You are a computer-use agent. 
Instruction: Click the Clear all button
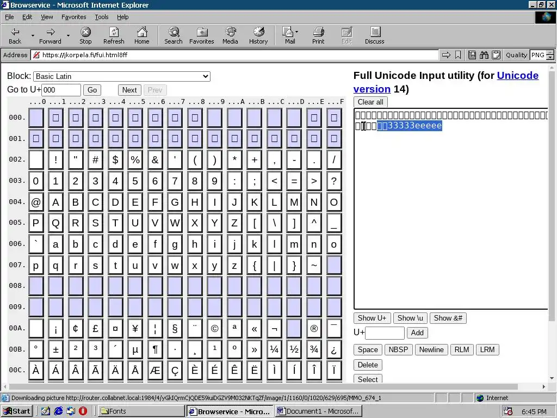coord(370,102)
